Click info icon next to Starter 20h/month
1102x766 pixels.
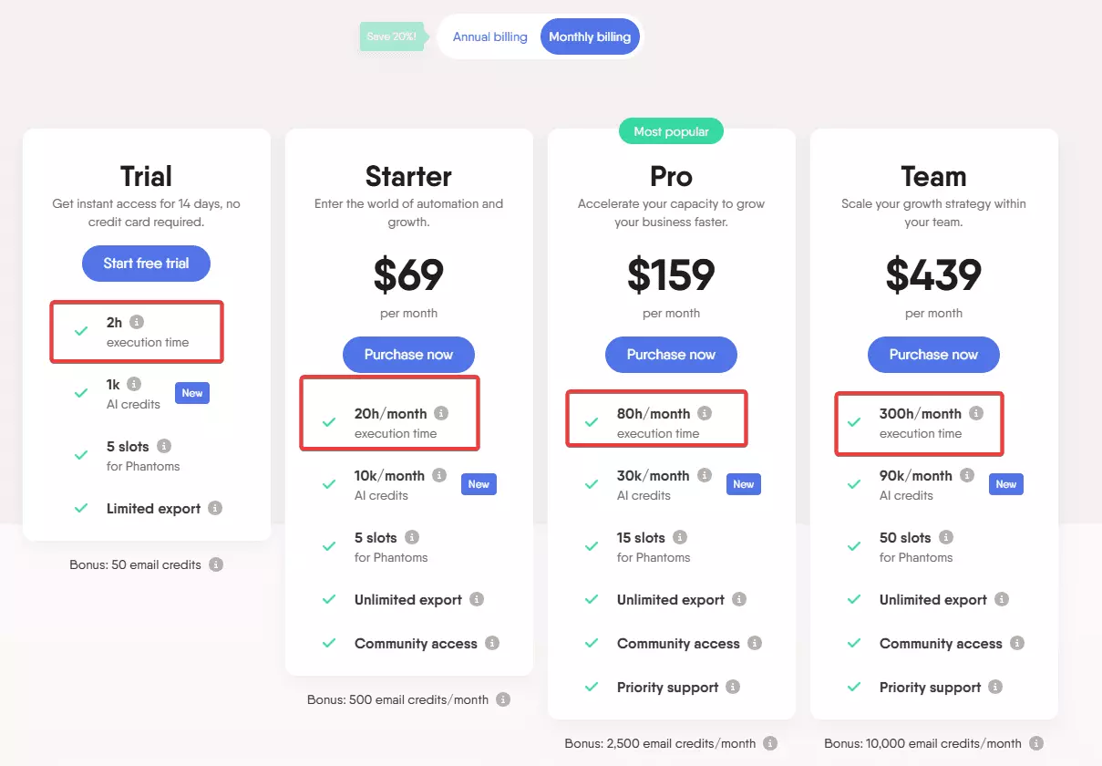[441, 413]
